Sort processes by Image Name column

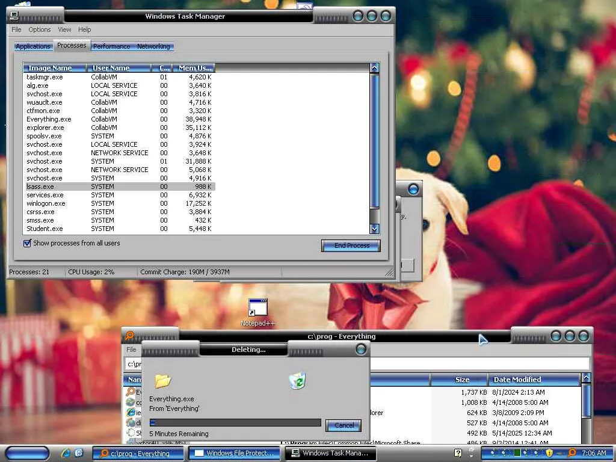pos(55,68)
